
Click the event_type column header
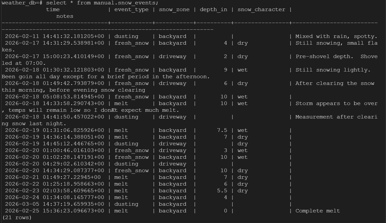click(131, 10)
